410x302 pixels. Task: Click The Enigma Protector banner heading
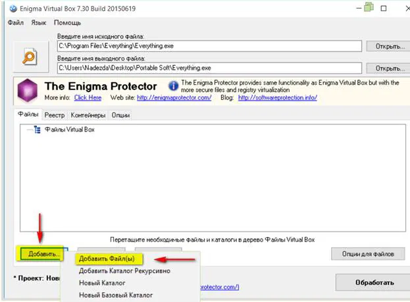coord(101,86)
